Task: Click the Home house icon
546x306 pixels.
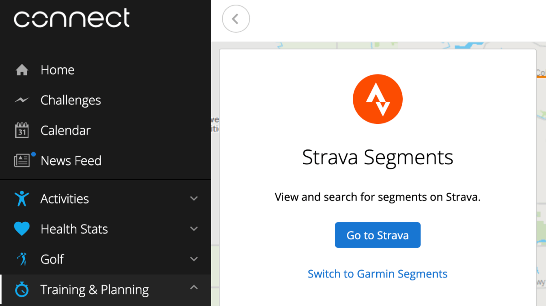Action: click(21, 69)
